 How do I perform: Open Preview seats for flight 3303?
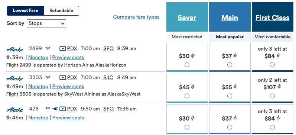[68, 86]
